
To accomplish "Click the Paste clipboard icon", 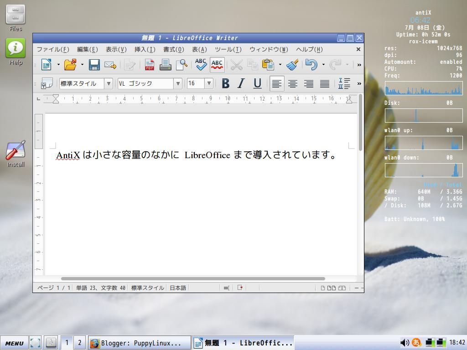I will click(x=268, y=65).
